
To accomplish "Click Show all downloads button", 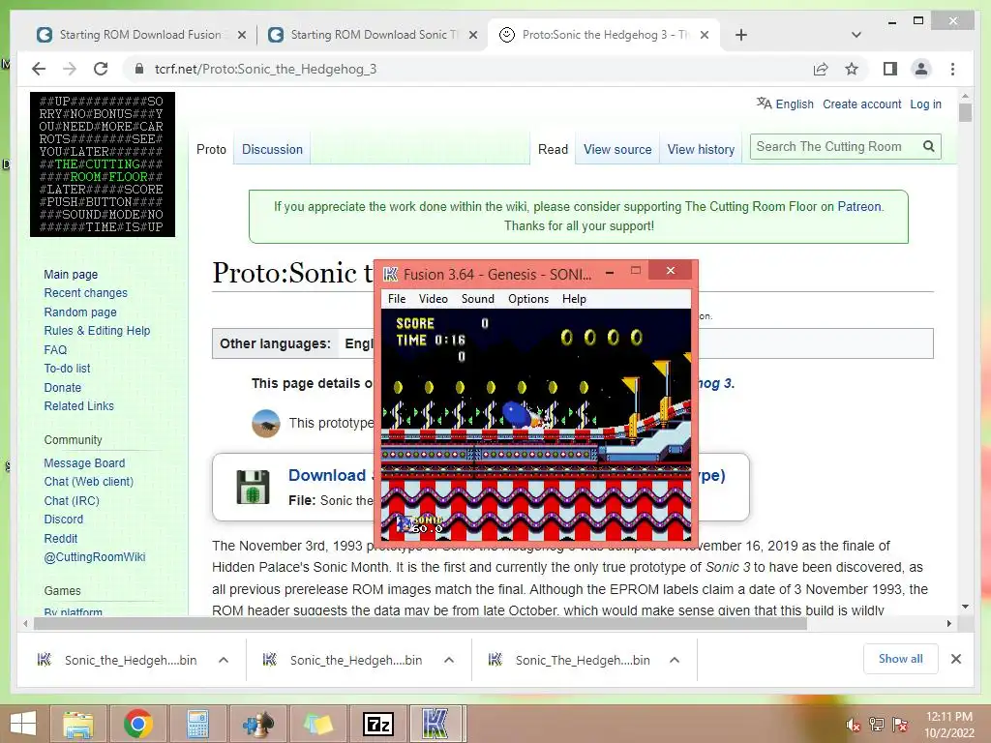I will [x=901, y=659].
